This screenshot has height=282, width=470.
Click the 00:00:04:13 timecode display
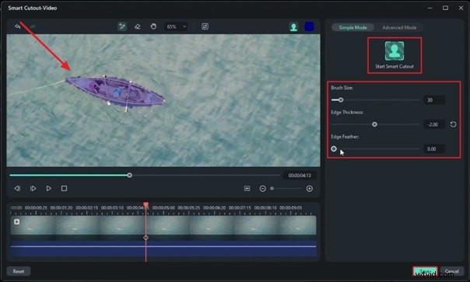click(300, 176)
